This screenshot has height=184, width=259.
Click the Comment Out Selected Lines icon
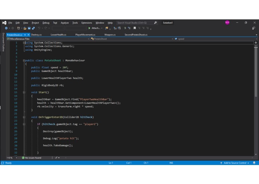tap(125, 28)
